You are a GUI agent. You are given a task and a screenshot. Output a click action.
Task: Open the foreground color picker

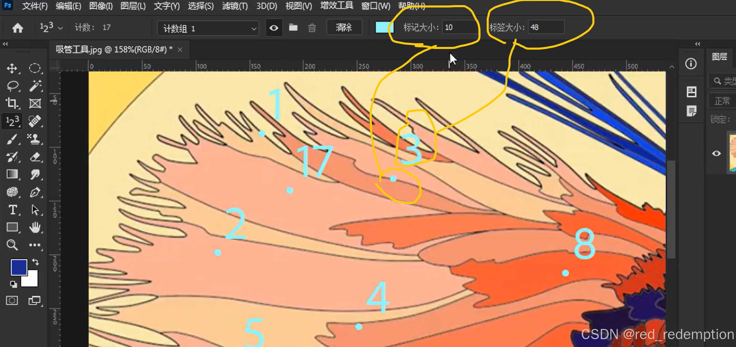click(19, 267)
